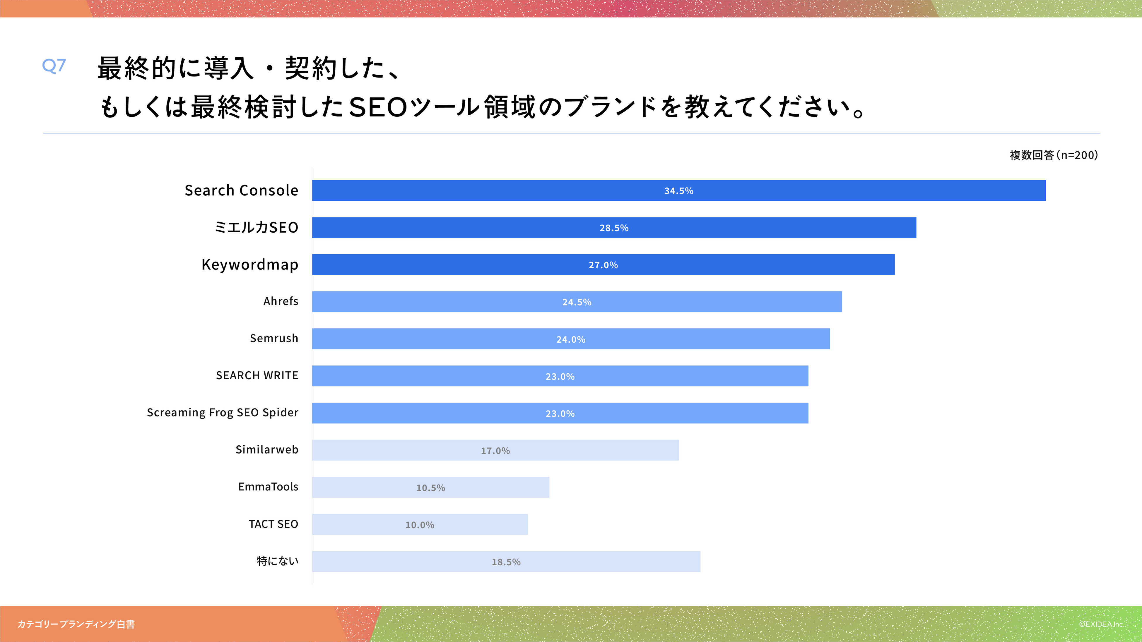
Task: Select the TACT SEO 10.0% bar
Action: click(419, 525)
